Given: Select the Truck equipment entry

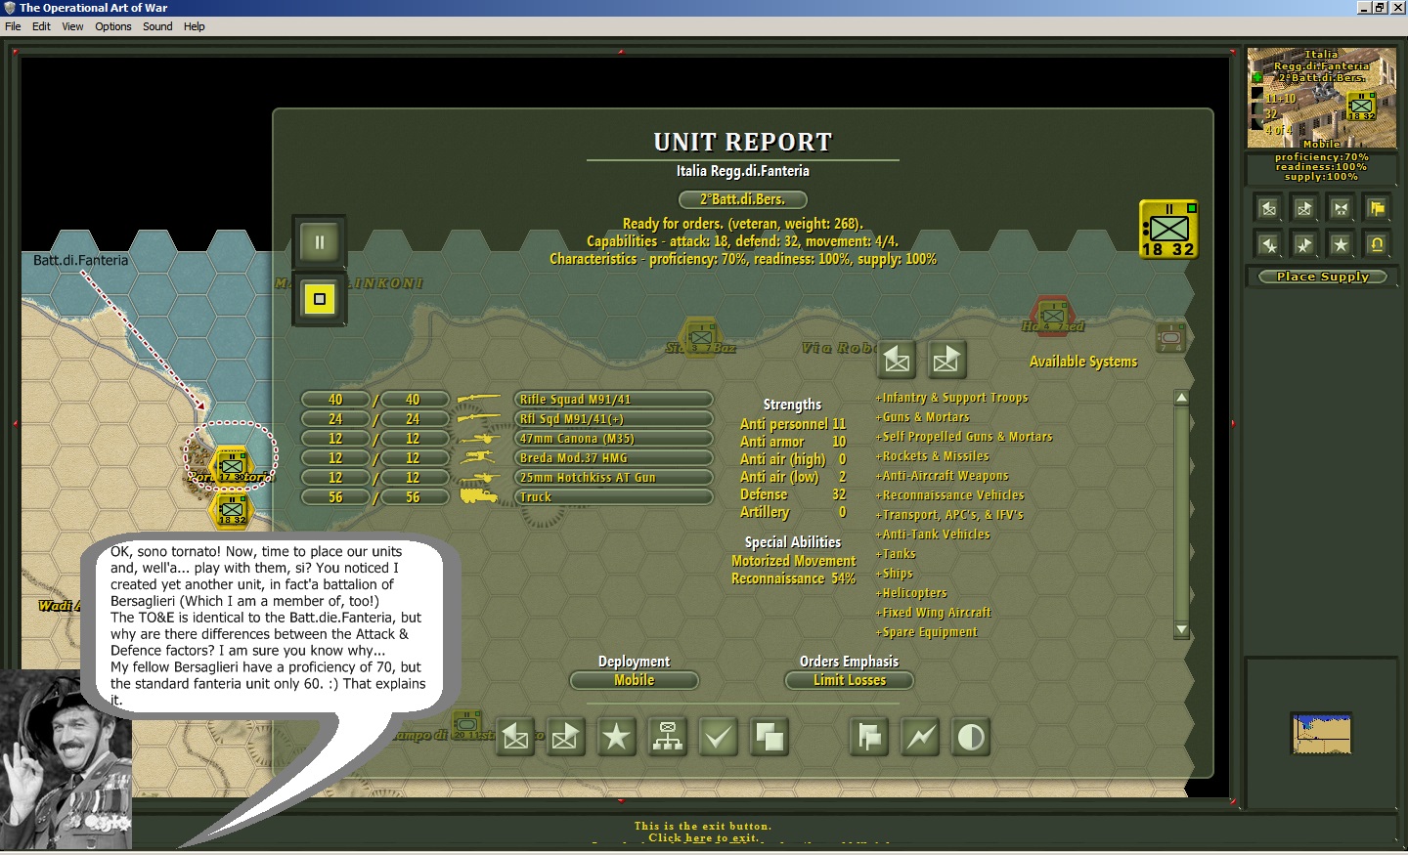Looking at the screenshot, I should click(614, 496).
